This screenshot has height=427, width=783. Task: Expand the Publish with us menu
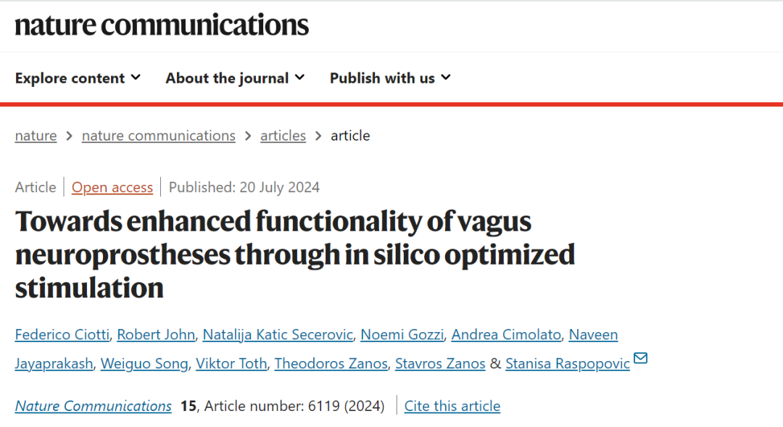[391, 78]
